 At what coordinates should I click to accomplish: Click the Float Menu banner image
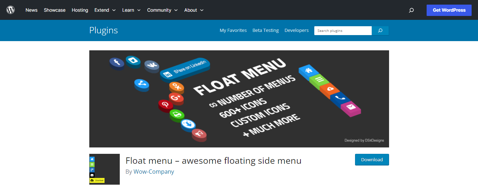[x=239, y=99]
